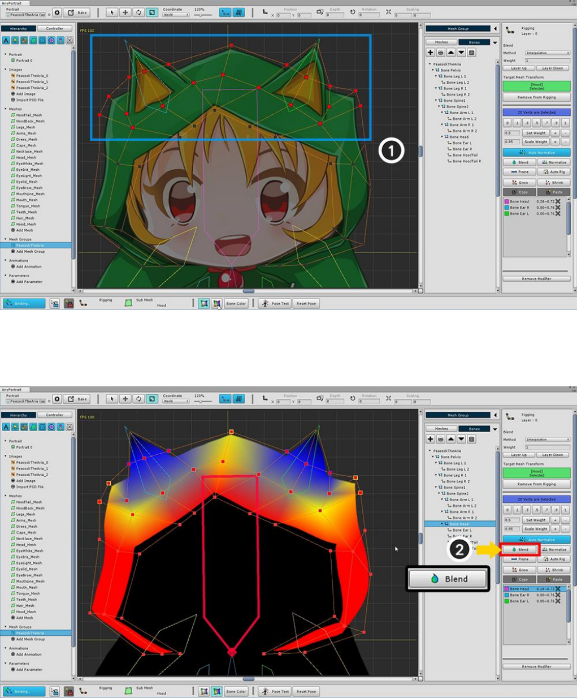
Task: Toggle first blue view-mode button in top toolbar
Action: click(x=225, y=12)
